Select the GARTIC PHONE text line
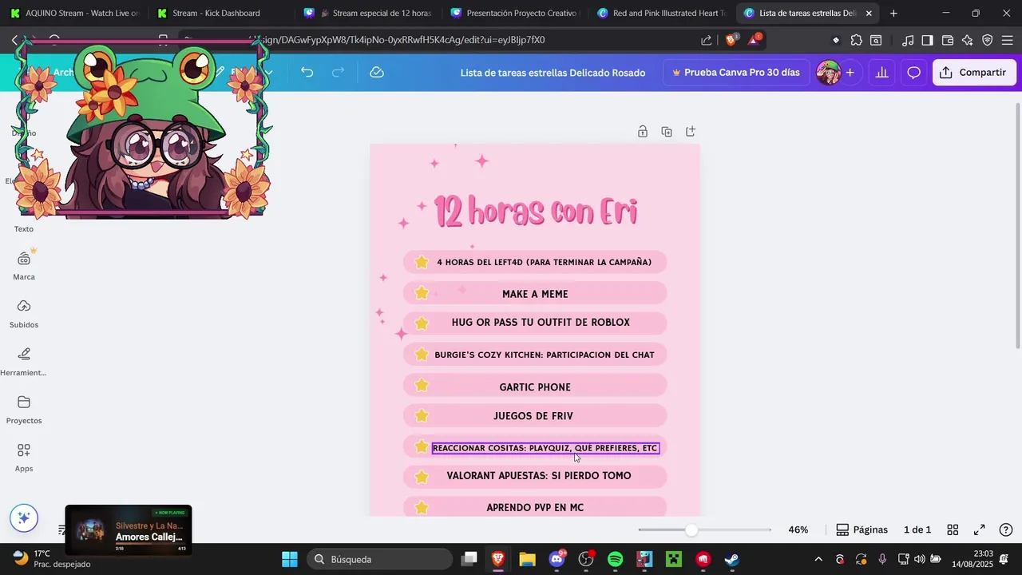 coord(535,387)
